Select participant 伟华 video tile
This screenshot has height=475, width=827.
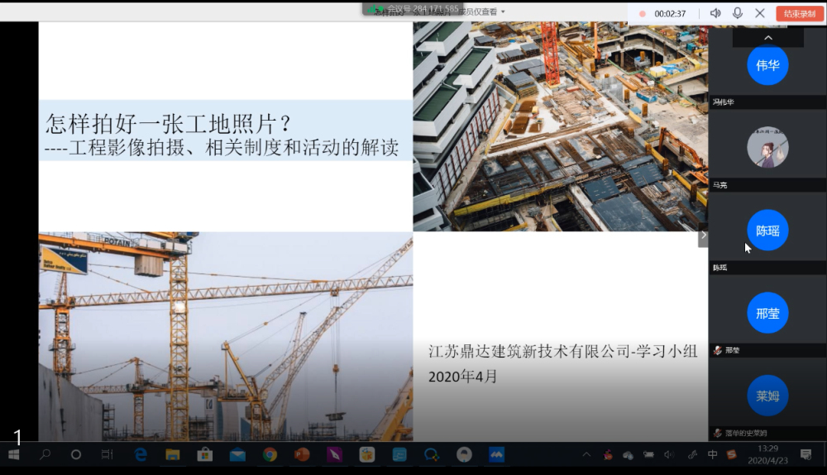click(x=767, y=65)
